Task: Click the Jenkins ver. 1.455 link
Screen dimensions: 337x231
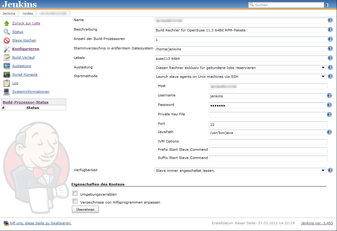Action: [x=317, y=223]
